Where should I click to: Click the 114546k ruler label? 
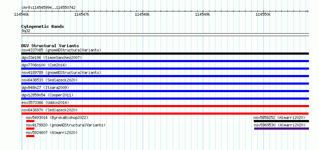[x=22, y=14]
